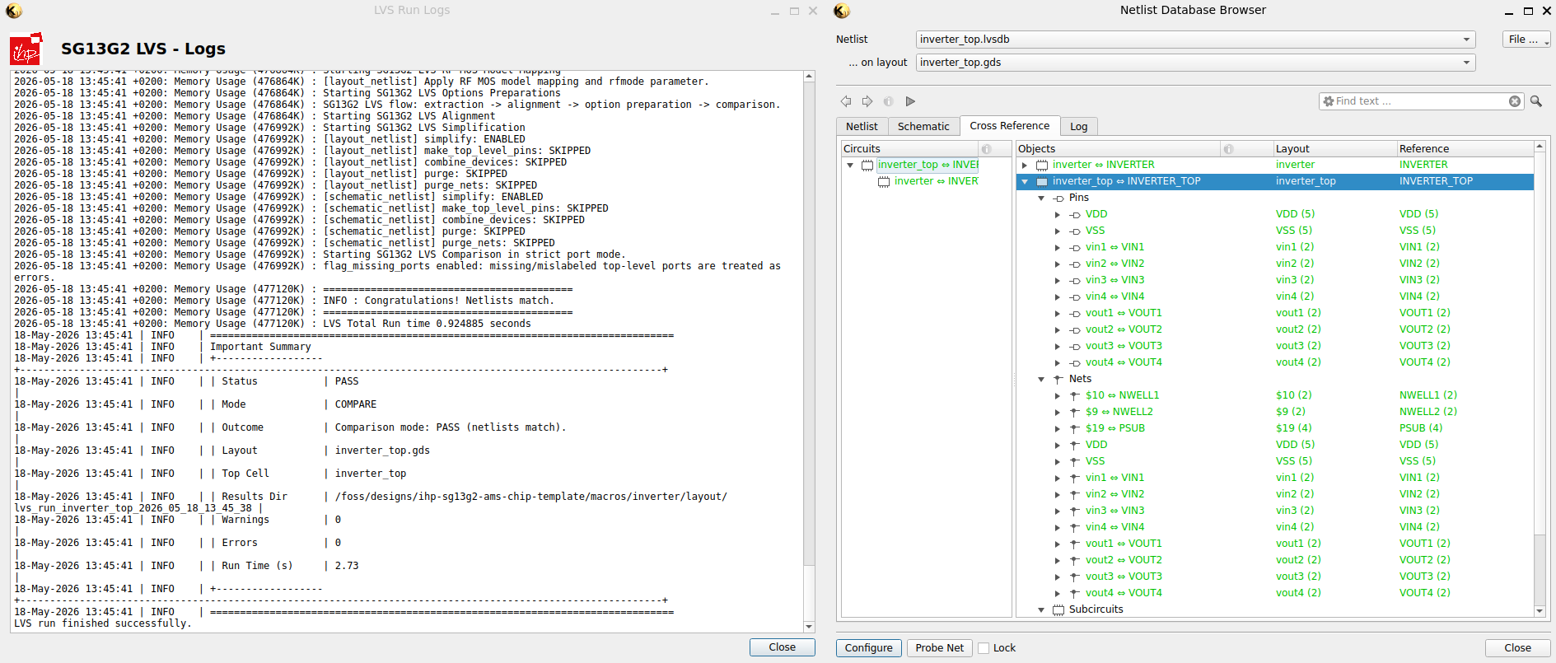Switch to the Schematic tab

[x=923, y=127]
